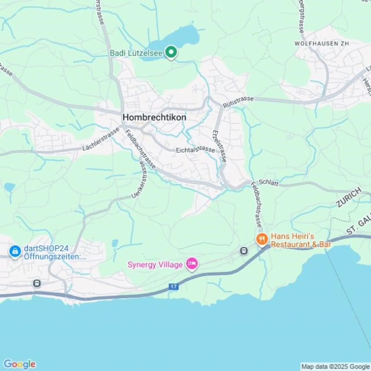The image size is (371, 371).
Task: Click the Badi Lützelsee green pin
Action: pyautogui.click(x=171, y=52)
